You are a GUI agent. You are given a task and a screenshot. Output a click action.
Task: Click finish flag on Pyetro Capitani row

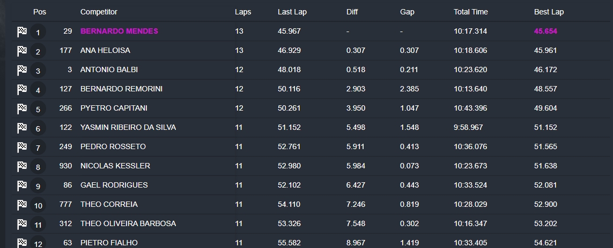tap(22, 108)
